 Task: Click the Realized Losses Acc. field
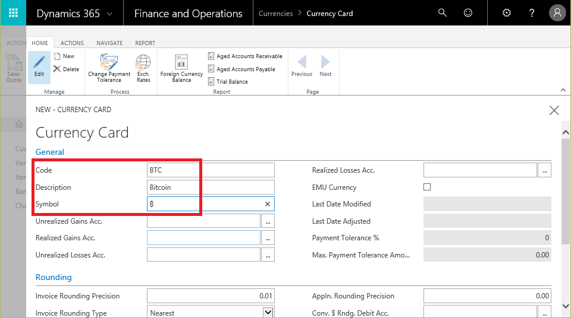[x=480, y=170]
